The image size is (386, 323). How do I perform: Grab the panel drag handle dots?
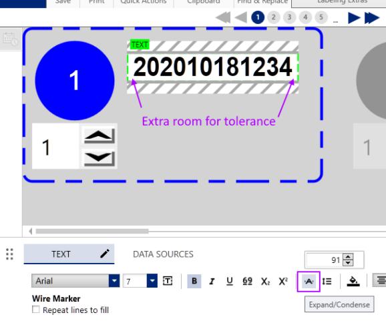[x=9, y=254]
